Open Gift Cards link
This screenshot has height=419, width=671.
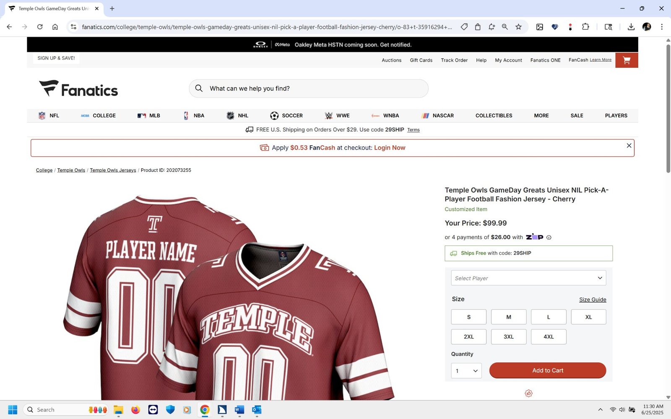(x=421, y=60)
